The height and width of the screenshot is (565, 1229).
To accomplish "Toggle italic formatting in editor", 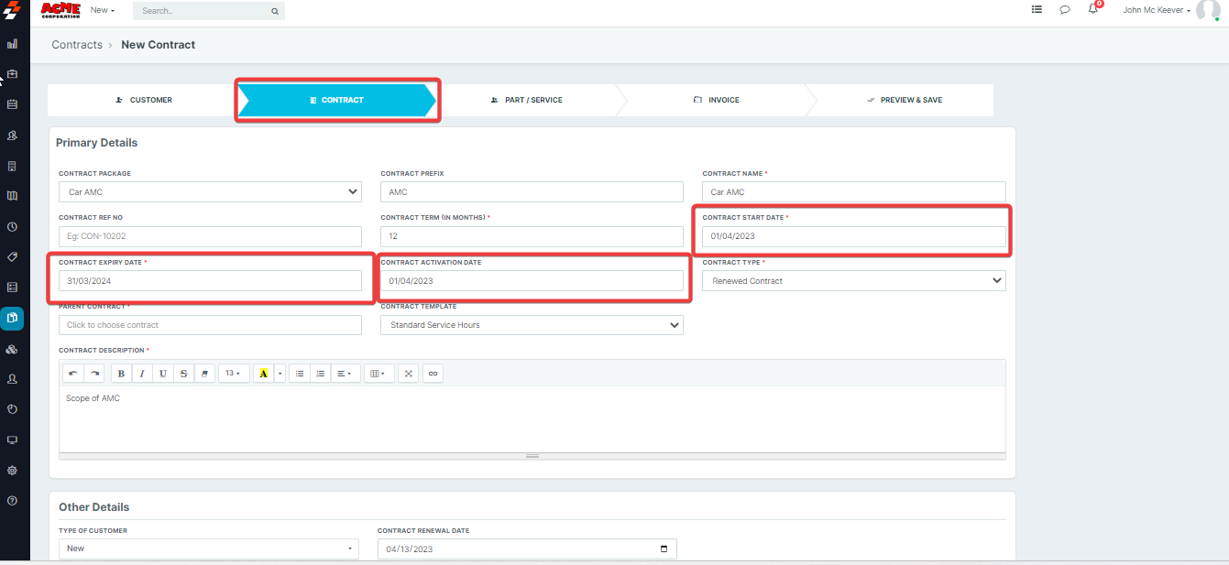I will (142, 374).
